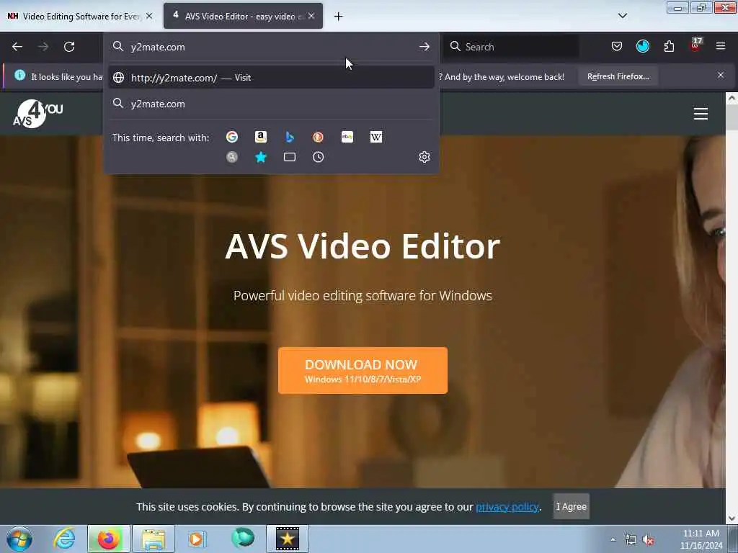Open the green-blue globe browser in taskbar
The image size is (738, 553).
point(243,538)
